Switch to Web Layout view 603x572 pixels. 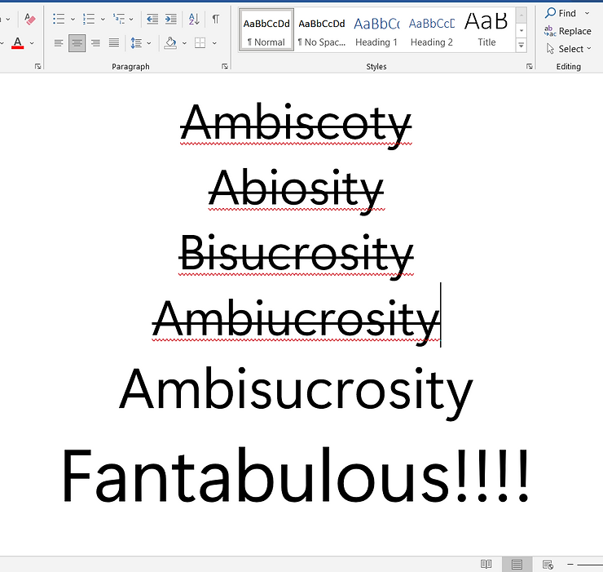(548, 565)
